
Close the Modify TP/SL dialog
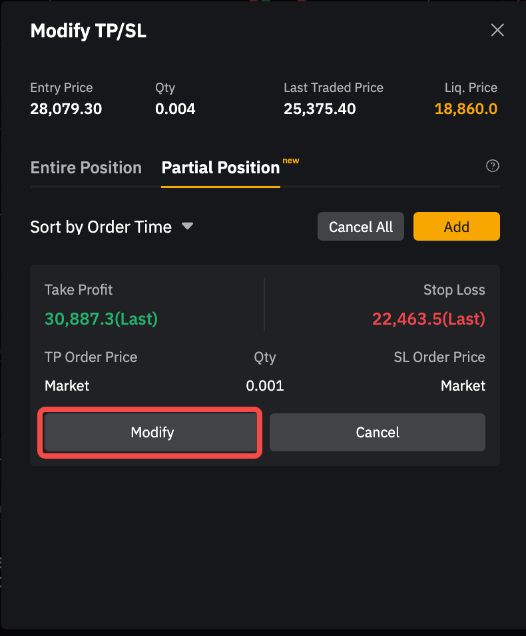point(497,30)
